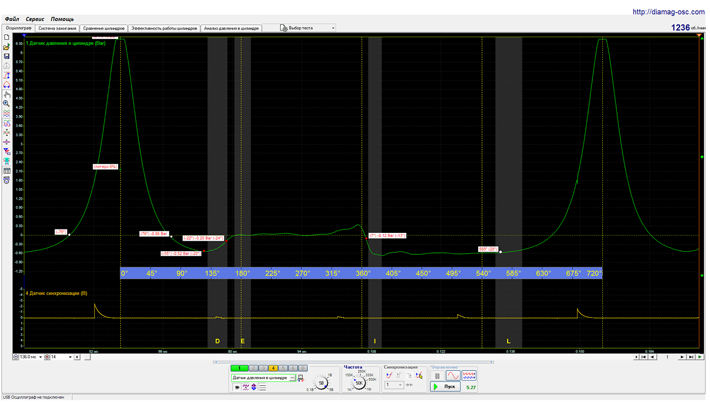Click the purple wavy filter icon
Image resolution: width=710 pixels, height=402 pixels.
pos(245,387)
